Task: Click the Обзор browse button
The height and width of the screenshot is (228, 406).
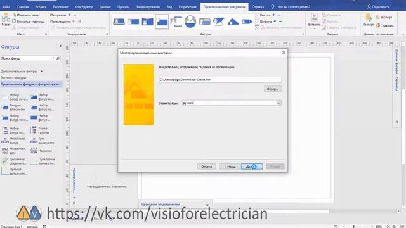Action: coord(272,89)
